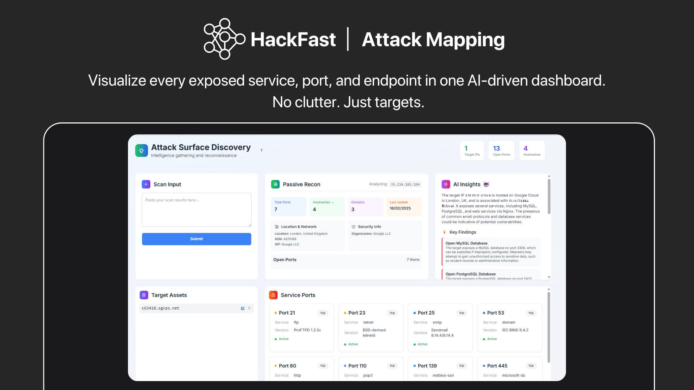
Task: Click the Active status on Port 21
Action: pyautogui.click(x=282, y=339)
